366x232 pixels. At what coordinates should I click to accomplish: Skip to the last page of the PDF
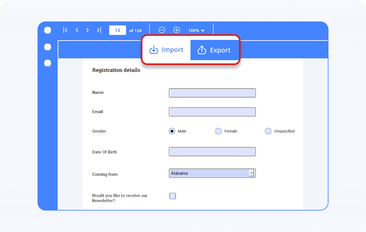(99, 30)
